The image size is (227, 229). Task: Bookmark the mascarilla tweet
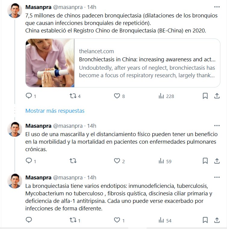(205, 161)
